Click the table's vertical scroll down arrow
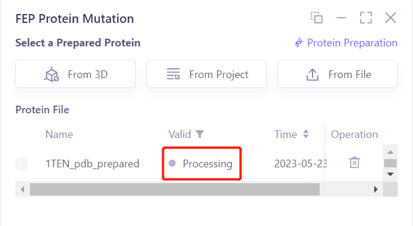 (390, 174)
